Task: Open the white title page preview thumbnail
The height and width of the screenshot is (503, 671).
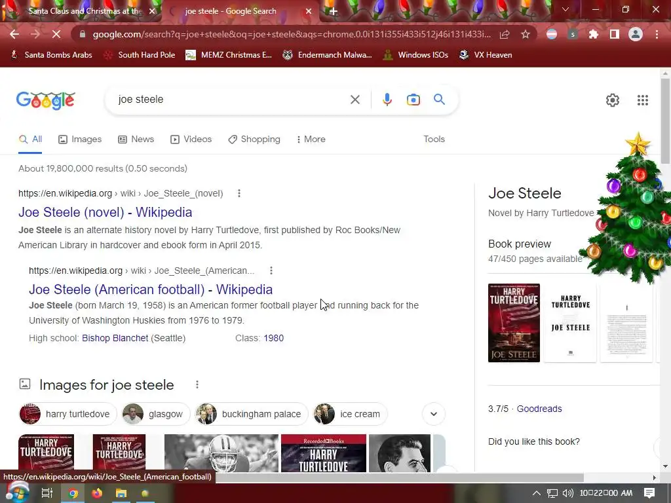Action: click(570, 323)
